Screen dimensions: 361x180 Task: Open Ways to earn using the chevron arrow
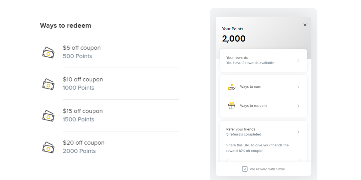pos(298,87)
